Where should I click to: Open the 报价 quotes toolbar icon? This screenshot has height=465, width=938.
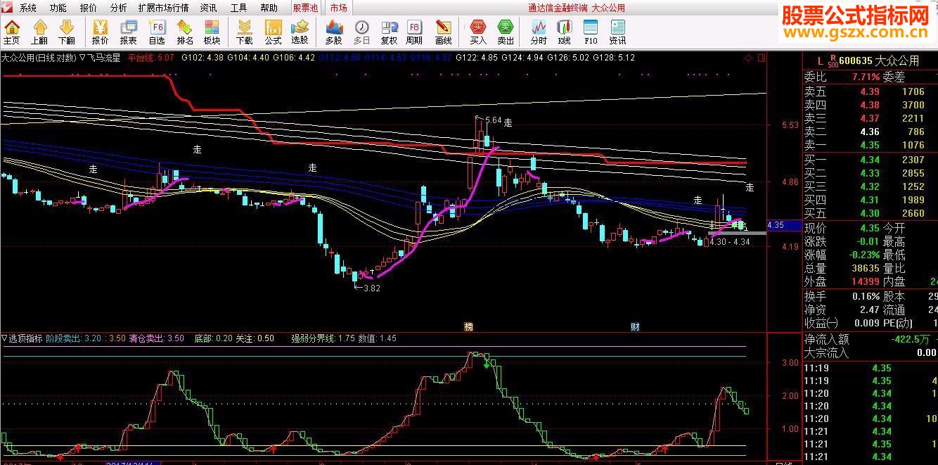(x=100, y=32)
